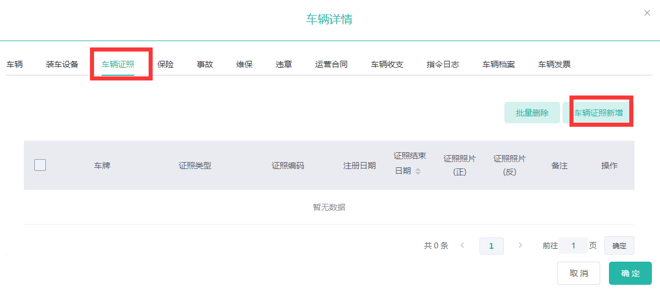Open the 车辆收支 tab
660x290 pixels.
(x=387, y=64)
